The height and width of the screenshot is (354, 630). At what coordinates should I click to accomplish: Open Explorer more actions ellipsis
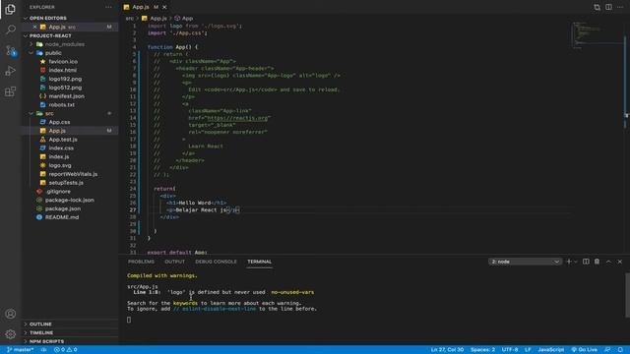coord(108,7)
